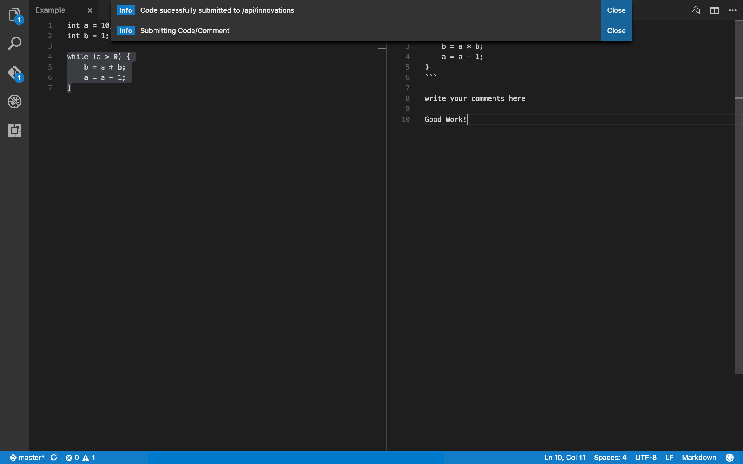
Task: Open the Search panel icon
Action: point(14,43)
